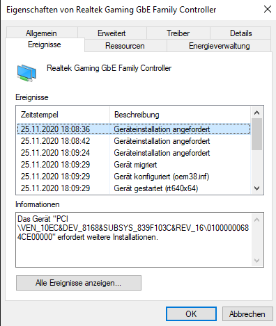
Task: Select the Gerät konfiguriert (oem38.inf) event
Action: point(134,177)
